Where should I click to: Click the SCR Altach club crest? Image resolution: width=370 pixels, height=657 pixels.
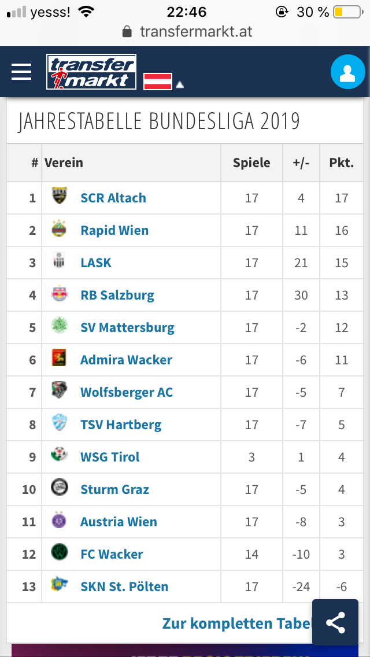click(x=59, y=196)
